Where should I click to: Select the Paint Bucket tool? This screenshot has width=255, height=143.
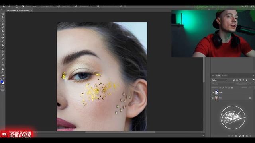[3, 52]
